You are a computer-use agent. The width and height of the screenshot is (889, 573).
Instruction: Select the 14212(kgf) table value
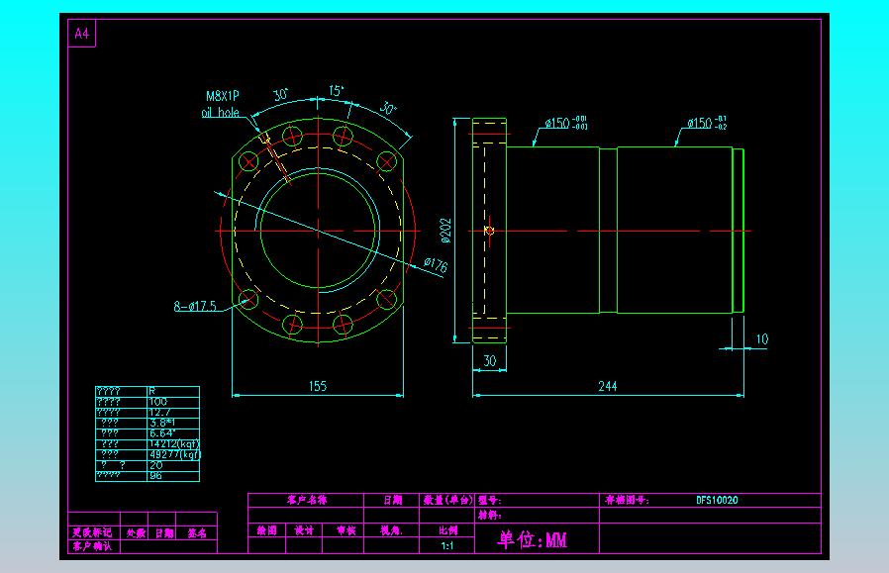[174, 443]
